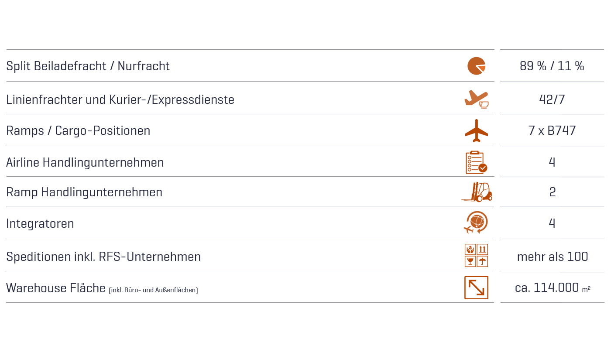611x349 pixels.
Task: Click the "ca. 114.000 m²" value
Action: (552, 288)
